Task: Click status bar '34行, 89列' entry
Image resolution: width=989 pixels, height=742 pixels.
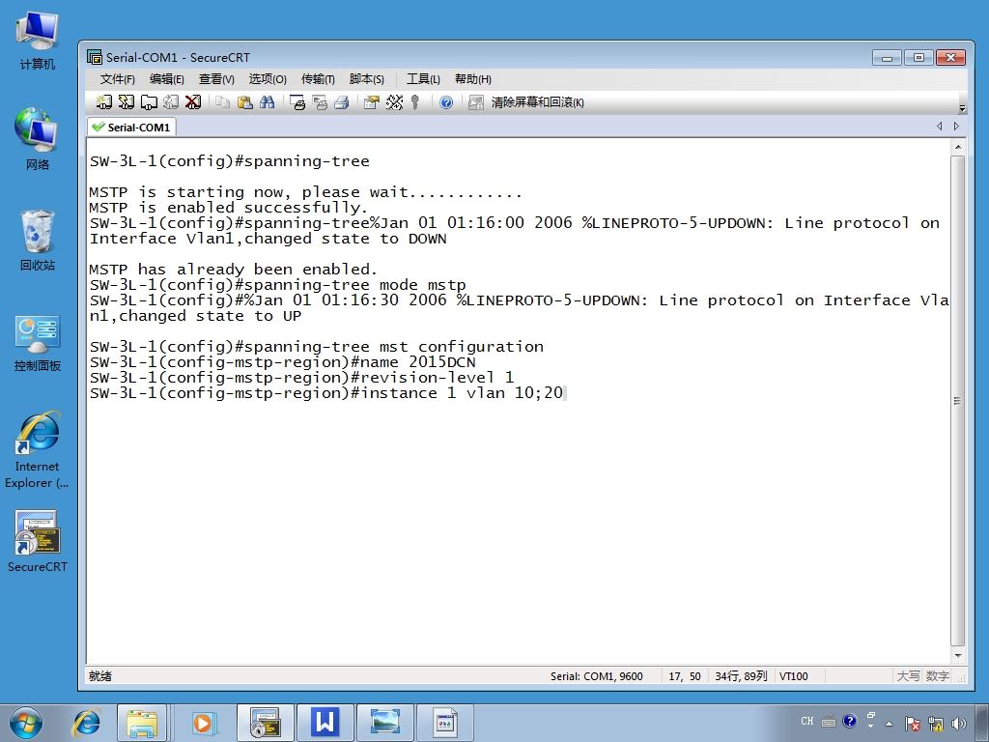Action: coord(741,676)
